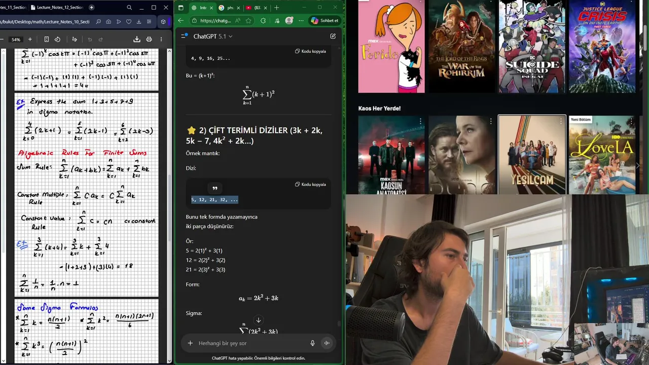Go back in Edge browser
Image resolution: width=649 pixels, height=365 pixels.
[181, 21]
